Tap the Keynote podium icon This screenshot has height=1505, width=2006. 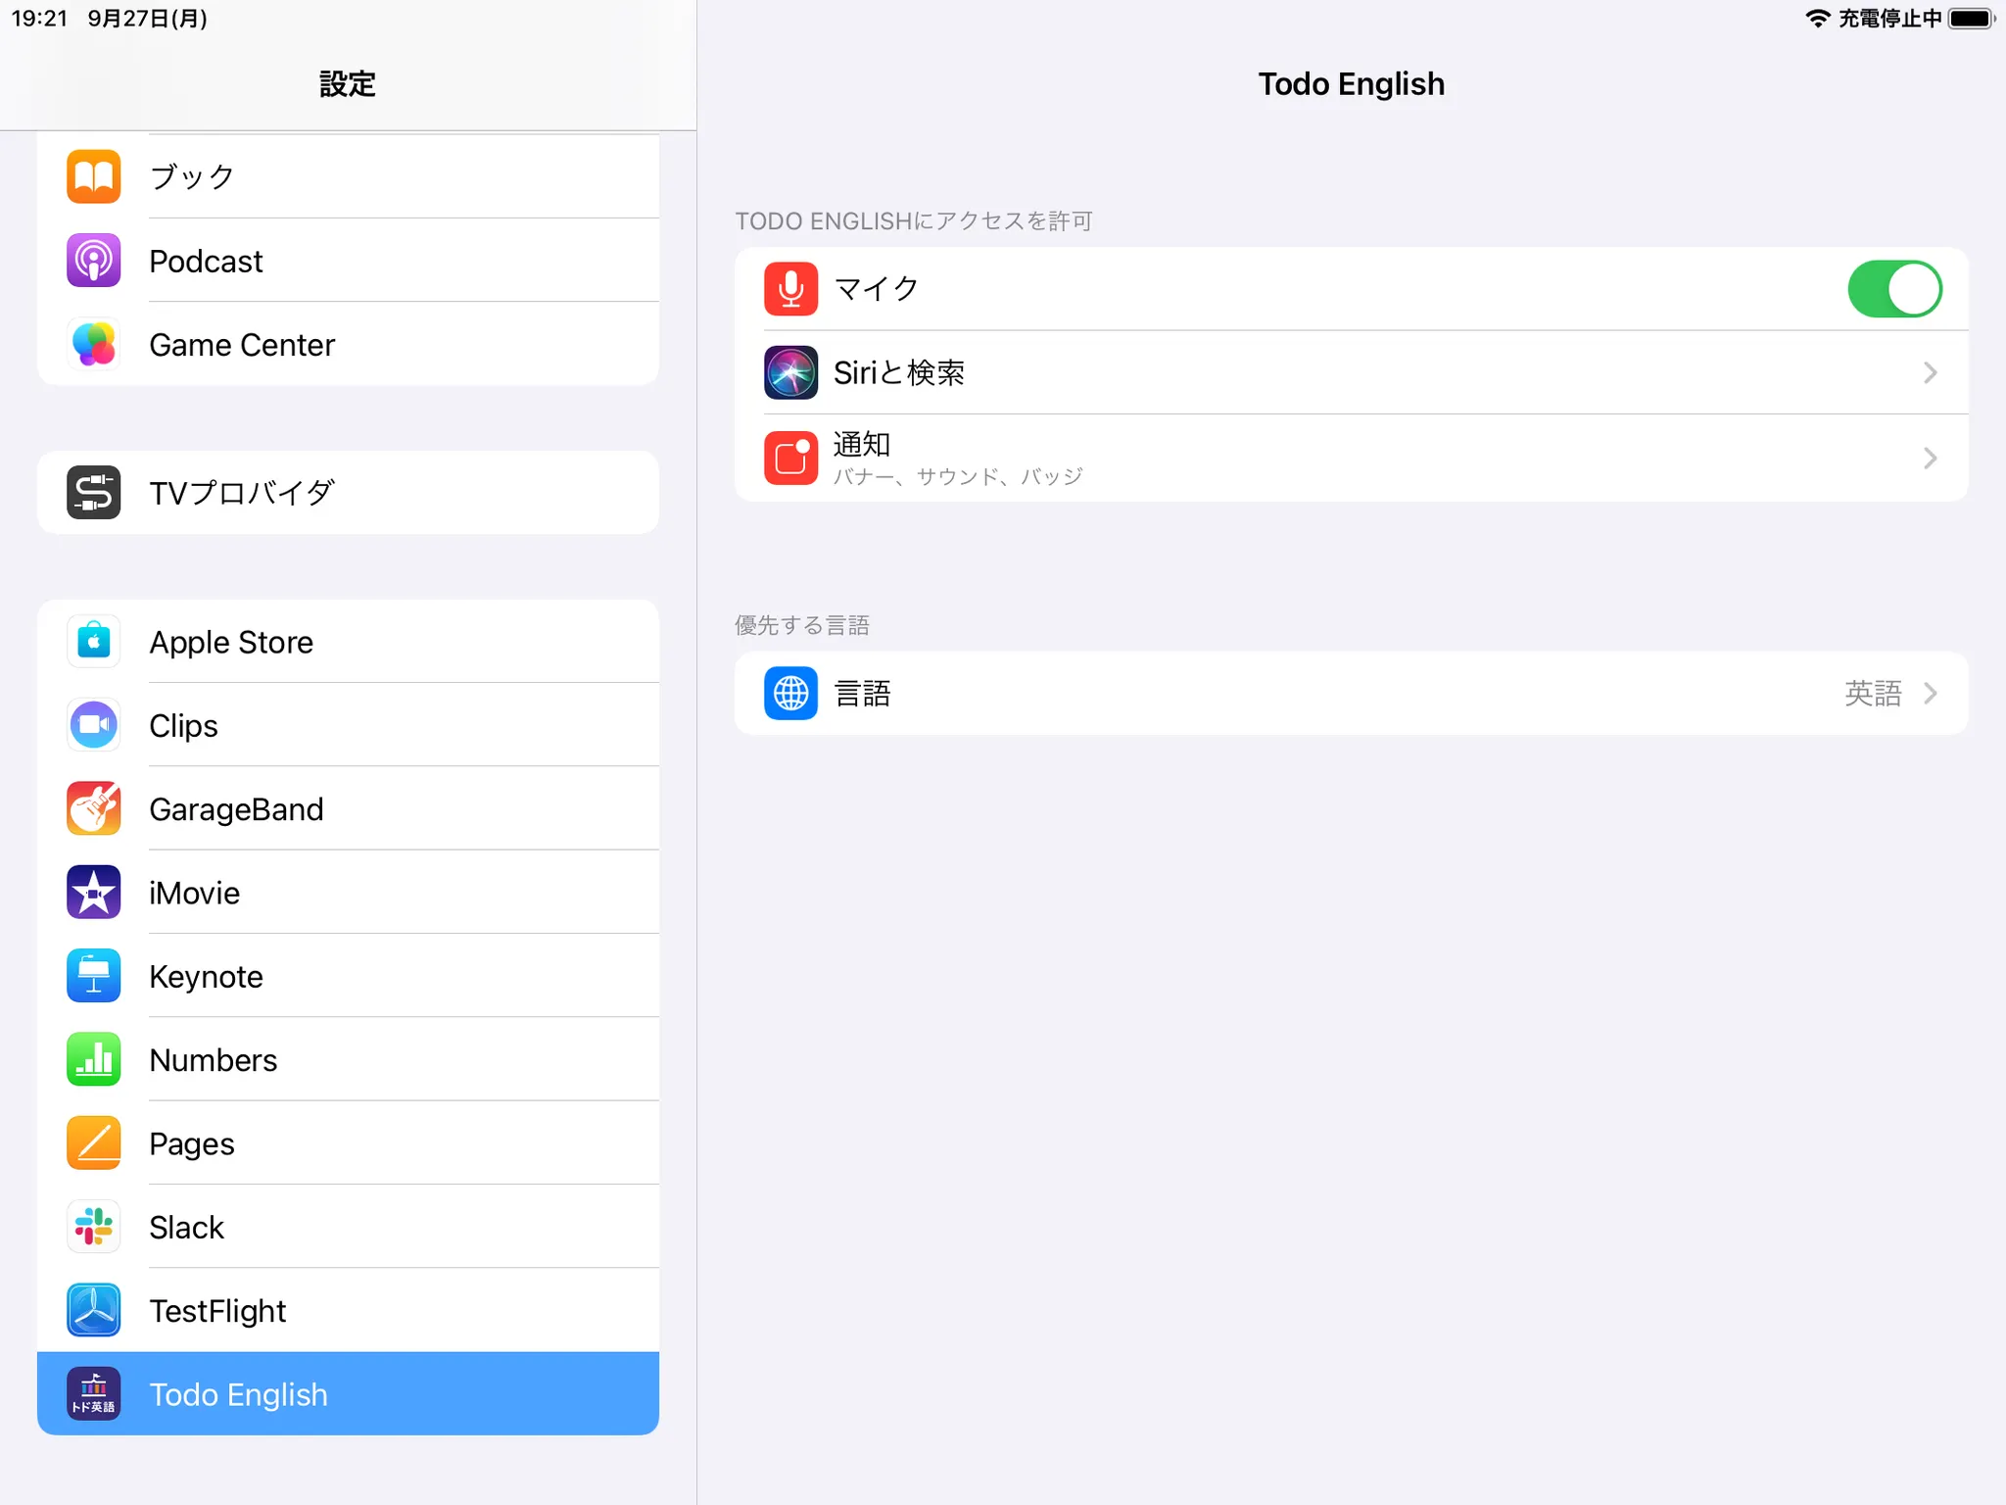[93, 976]
